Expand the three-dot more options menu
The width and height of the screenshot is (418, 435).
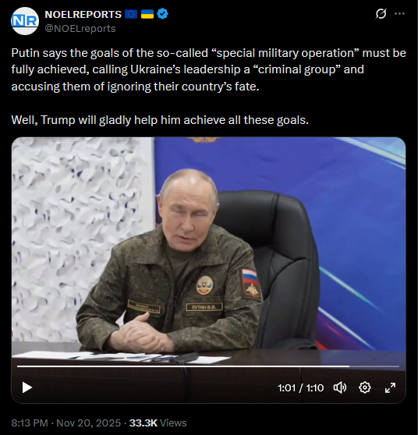click(399, 13)
